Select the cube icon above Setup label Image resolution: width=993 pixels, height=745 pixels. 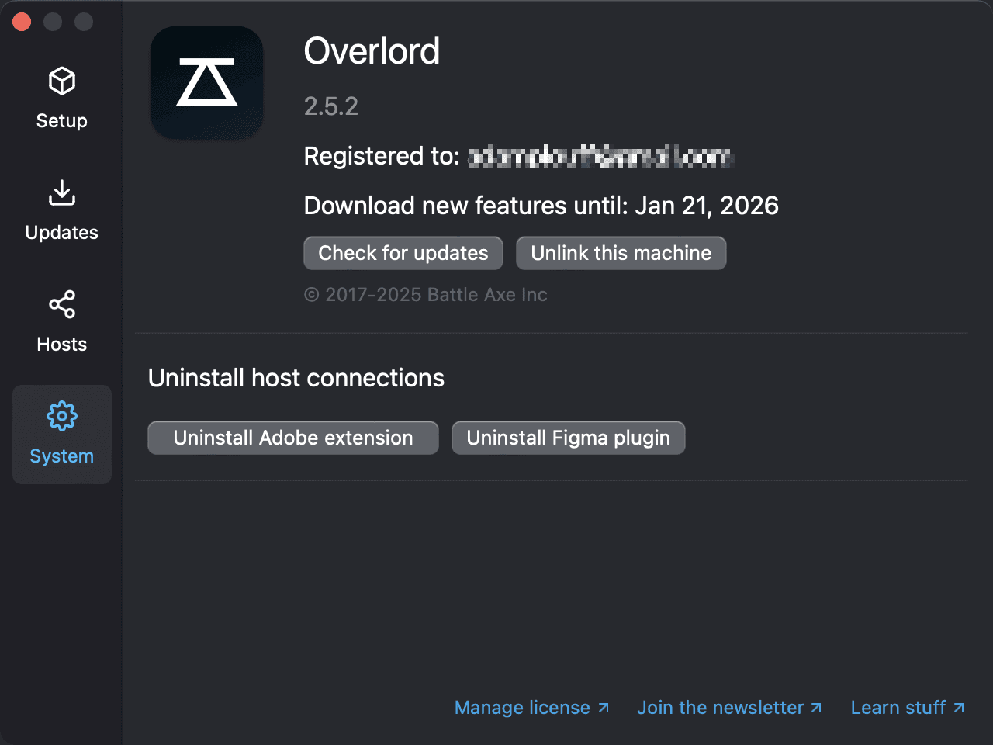point(61,81)
